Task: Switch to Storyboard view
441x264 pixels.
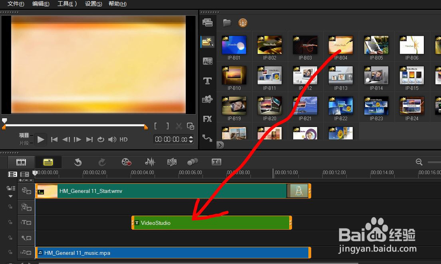Action: coord(21,162)
